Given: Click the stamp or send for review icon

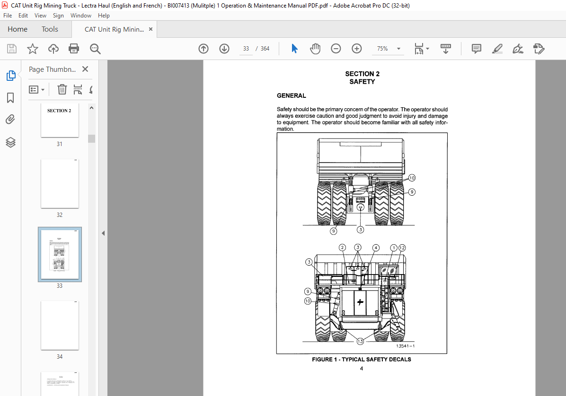Looking at the screenshot, I should pos(539,49).
